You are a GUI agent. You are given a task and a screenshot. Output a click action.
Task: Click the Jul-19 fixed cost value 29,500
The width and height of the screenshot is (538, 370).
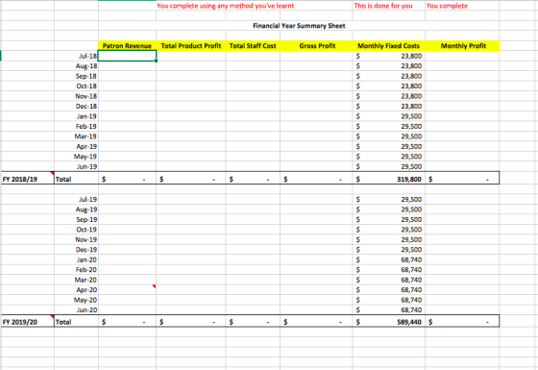point(411,199)
